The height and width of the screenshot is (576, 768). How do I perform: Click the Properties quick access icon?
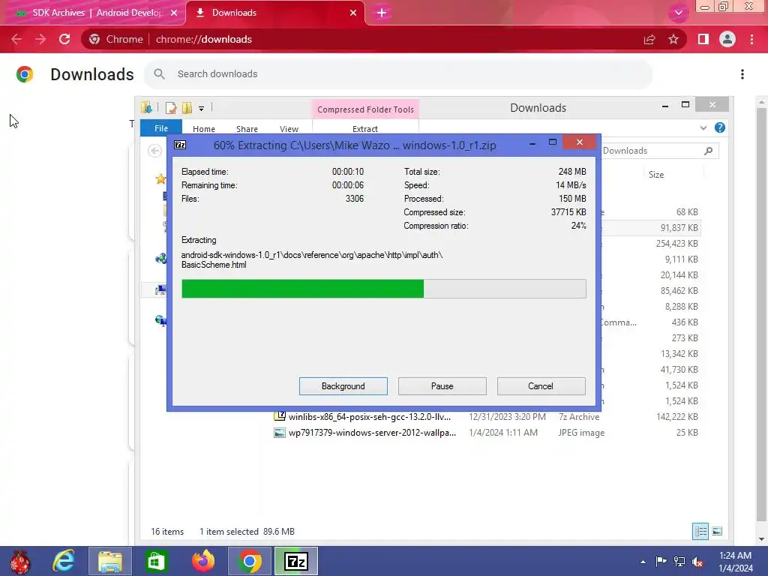click(171, 108)
